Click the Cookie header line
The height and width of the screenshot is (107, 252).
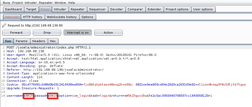[x=126, y=84]
